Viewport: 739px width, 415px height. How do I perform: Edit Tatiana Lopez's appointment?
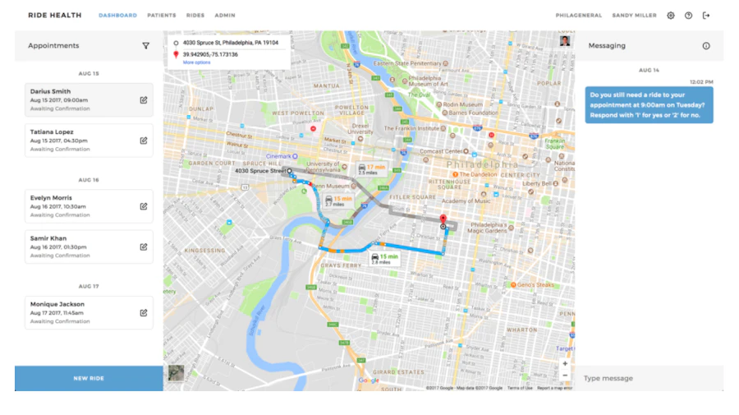pos(143,141)
